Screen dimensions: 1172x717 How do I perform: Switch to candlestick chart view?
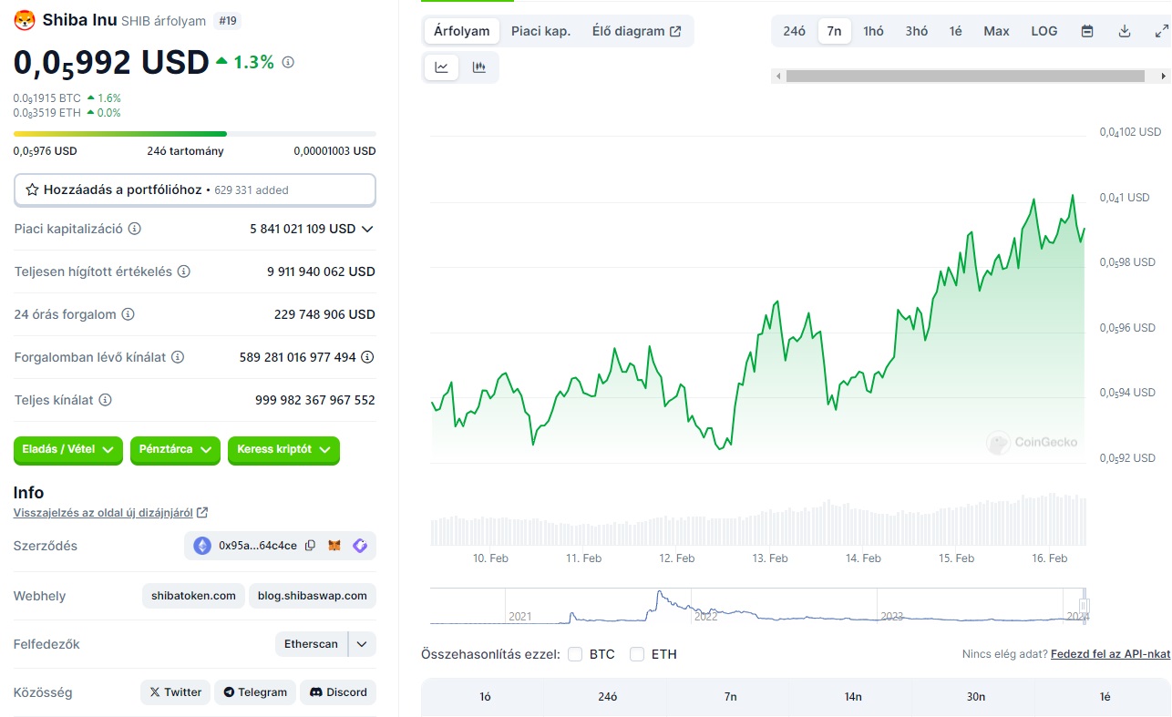478,67
